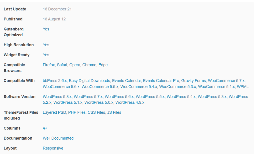Image resolution: width=256 pixels, height=154 pixels.
Task: Select the Edge browser link
Action: [x=103, y=65]
